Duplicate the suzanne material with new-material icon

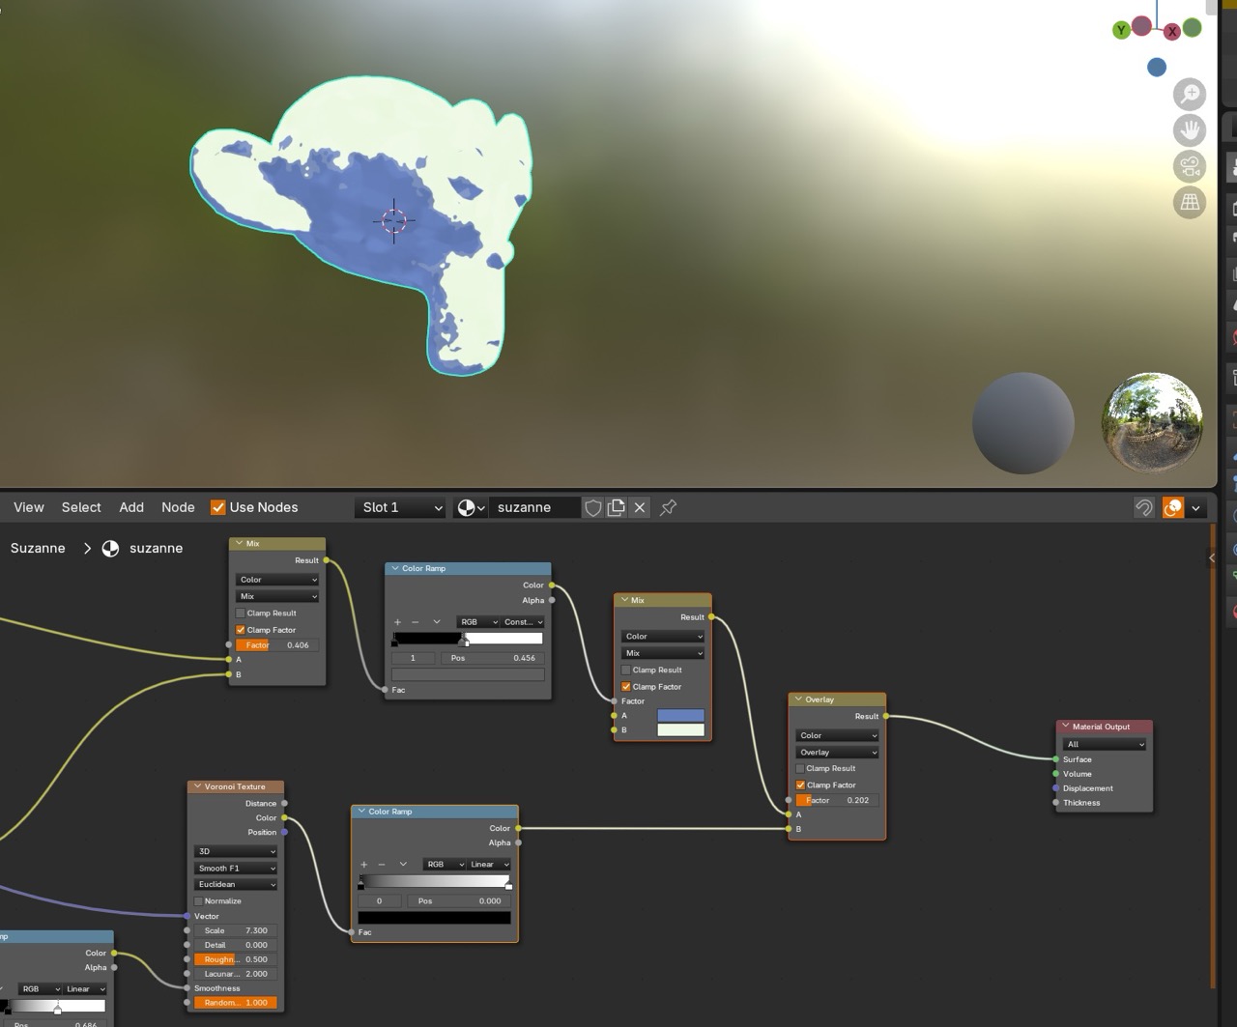616,507
